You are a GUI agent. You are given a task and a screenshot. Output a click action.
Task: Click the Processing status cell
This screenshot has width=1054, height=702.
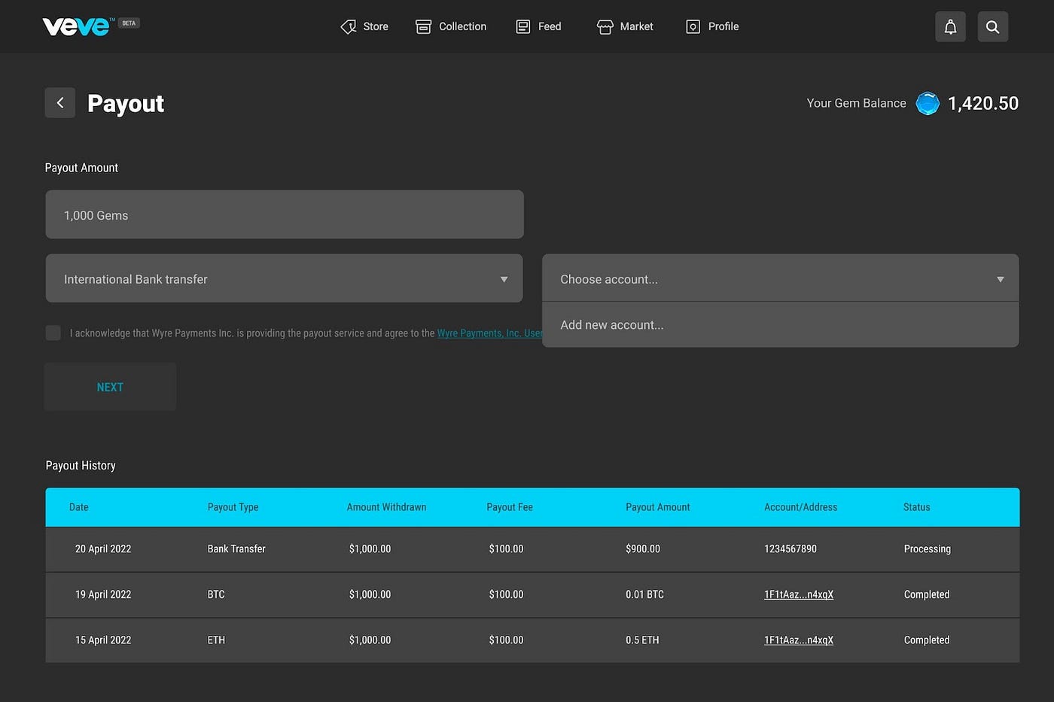pyautogui.click(x=928, y=549)
